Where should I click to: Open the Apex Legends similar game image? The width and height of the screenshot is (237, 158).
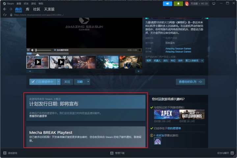coord(167,114)
